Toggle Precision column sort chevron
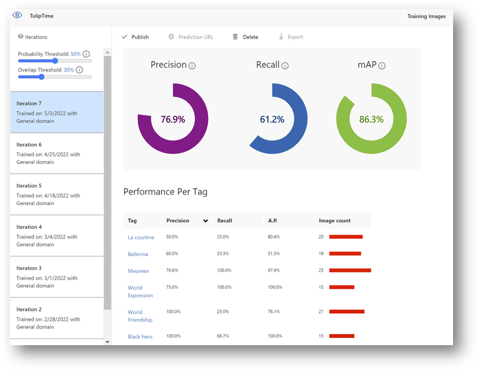 point(205,221)
